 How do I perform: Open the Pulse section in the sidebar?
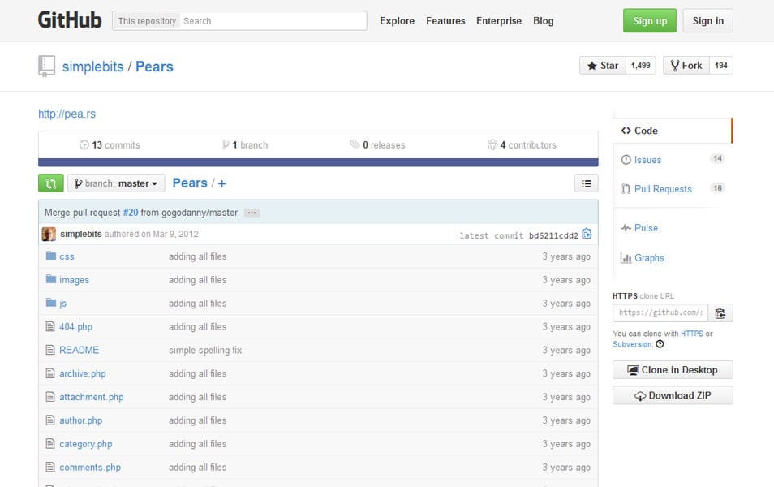coord(645,228)
